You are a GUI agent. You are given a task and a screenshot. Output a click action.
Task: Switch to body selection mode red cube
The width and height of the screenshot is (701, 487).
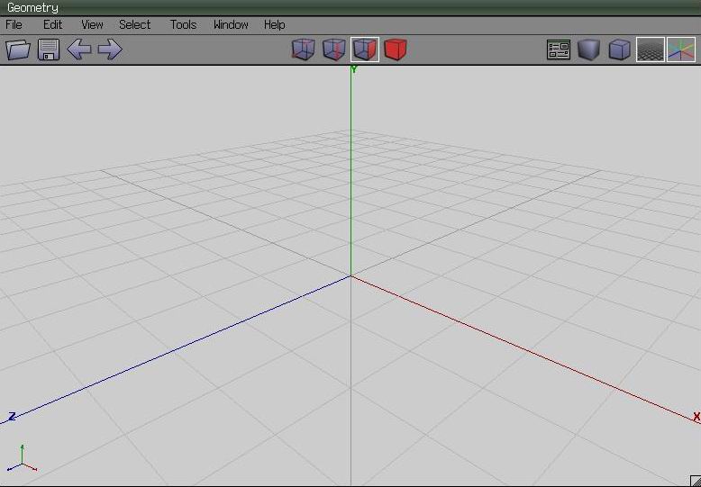(x=396, y=50)
